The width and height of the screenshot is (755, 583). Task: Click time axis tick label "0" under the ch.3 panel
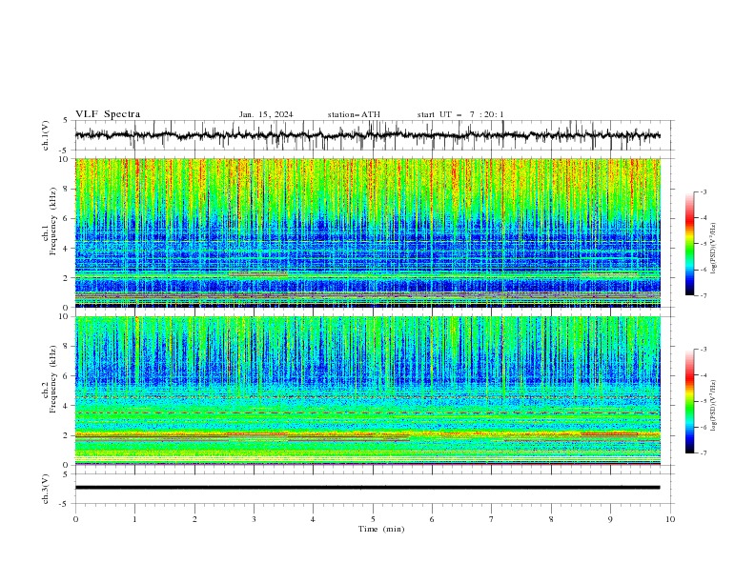point(75,519)
